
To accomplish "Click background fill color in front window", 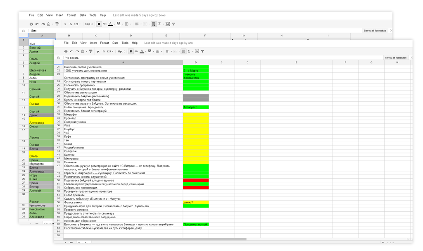I will point(150,51).
